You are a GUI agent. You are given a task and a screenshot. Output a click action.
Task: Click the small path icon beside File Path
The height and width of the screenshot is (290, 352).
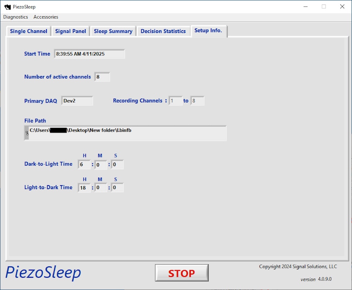[x=27, y=133]
